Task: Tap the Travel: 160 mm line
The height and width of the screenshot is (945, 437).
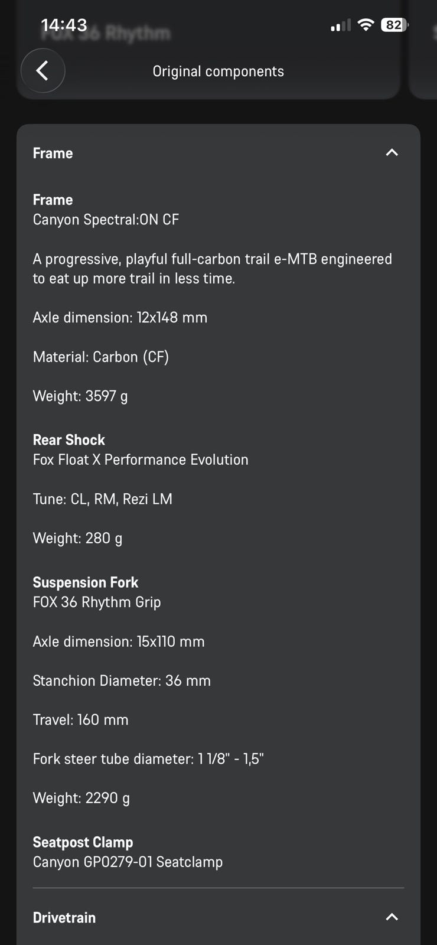Action: tap(81, 719)
